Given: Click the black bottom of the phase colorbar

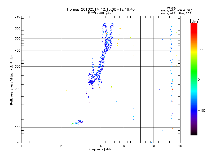Looking at the screenshot, I should [194, 133].
